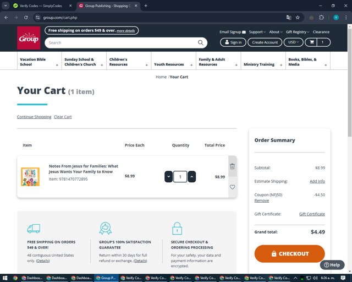352x282 pixels.
Task: Show hidden system tray icons
Action: click(295, 278)
